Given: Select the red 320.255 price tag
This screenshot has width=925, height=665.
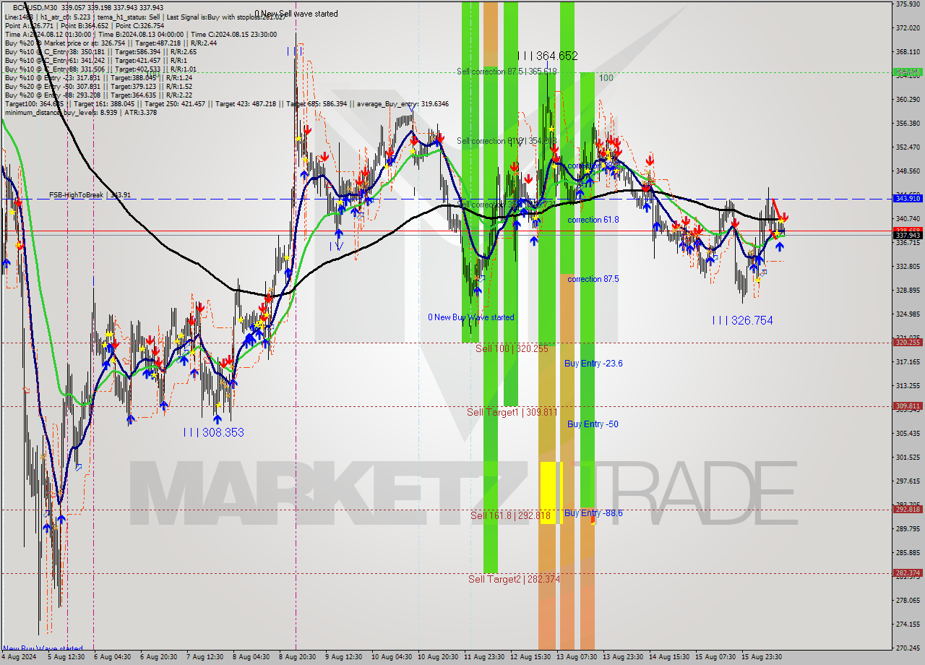Looking at the screenshot, I should click(x=908, y=343).
